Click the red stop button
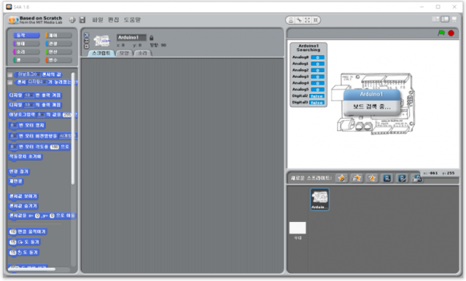Screen dimensions: 466x281 coord(450,33)
